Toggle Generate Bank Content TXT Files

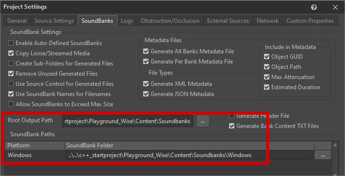point(231,126)
